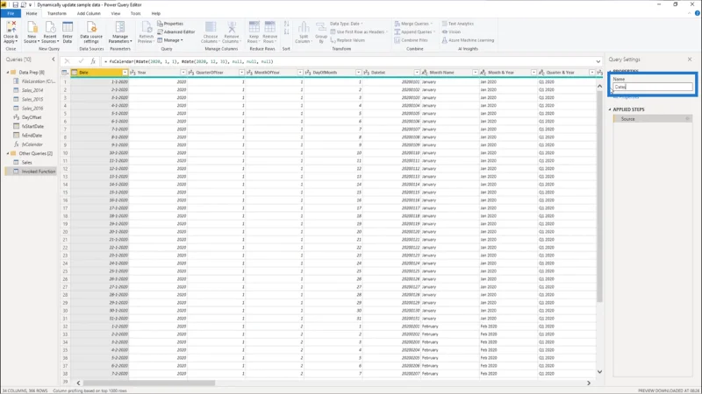Screen dimensions: 702x394
Task: Click the save icon in title bar
Action: [15, 4]
